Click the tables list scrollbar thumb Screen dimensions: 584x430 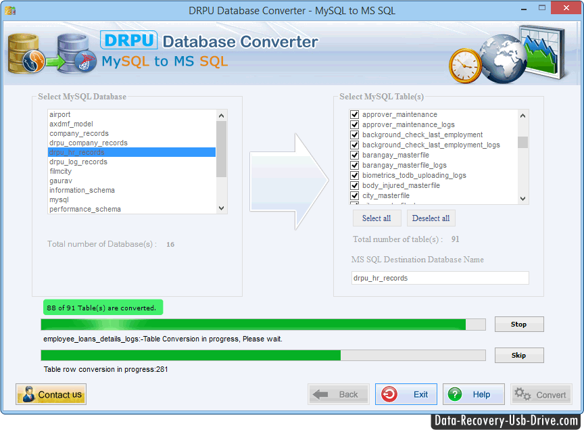[523, 143]
